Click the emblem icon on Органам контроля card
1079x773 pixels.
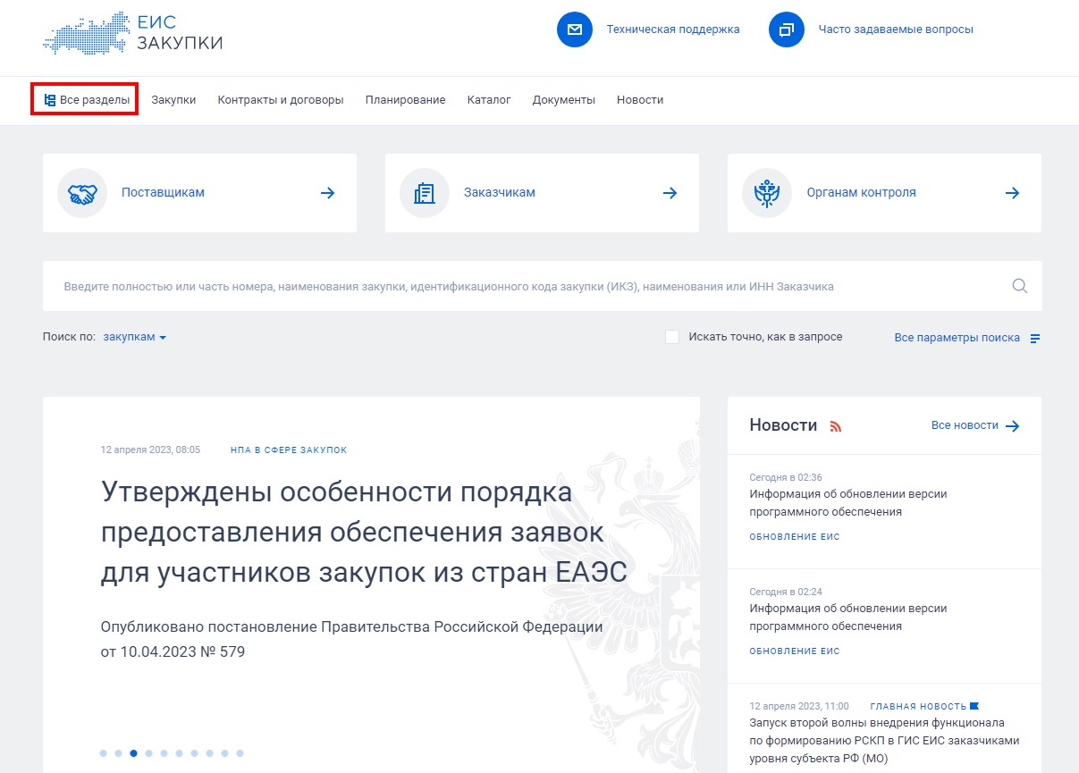pyautogui.click(x=767, y=193)
